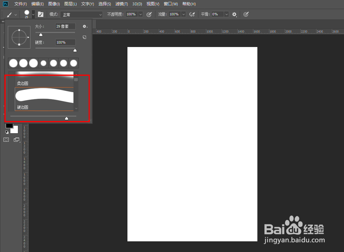Reset to default foreground and background colors
The width and height of the screenshot is (344, 252).
coord(7,132)
